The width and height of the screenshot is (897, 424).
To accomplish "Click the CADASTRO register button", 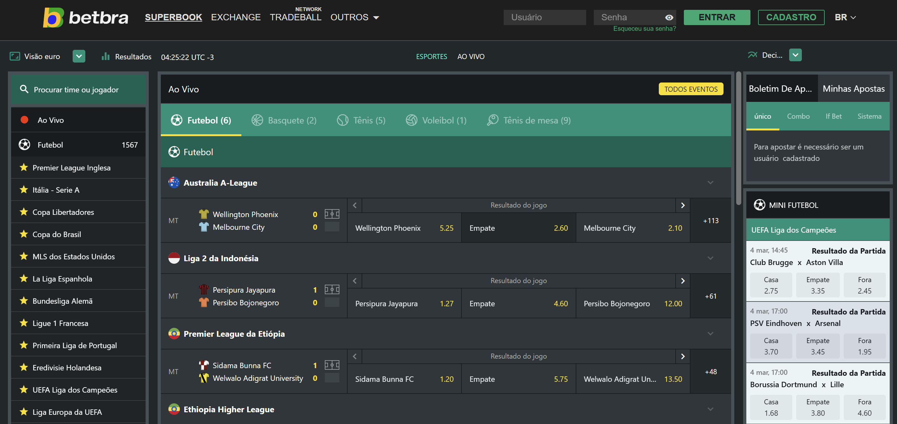I will (x=791, y=17).
